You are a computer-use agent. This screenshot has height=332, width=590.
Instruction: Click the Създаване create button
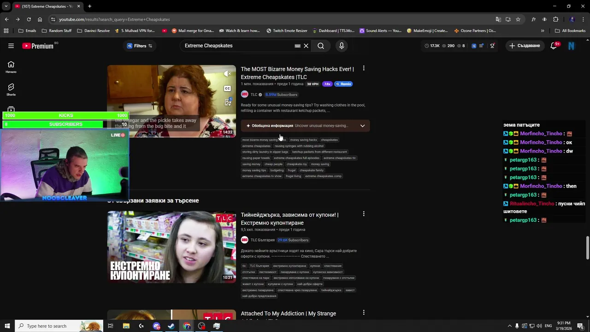click(x=525, y=46)
